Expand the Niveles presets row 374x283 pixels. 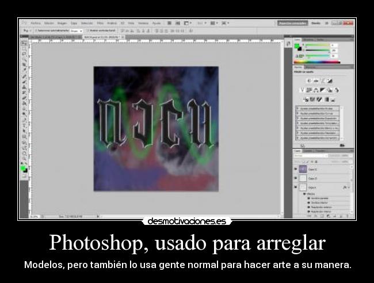pos(297,109)
